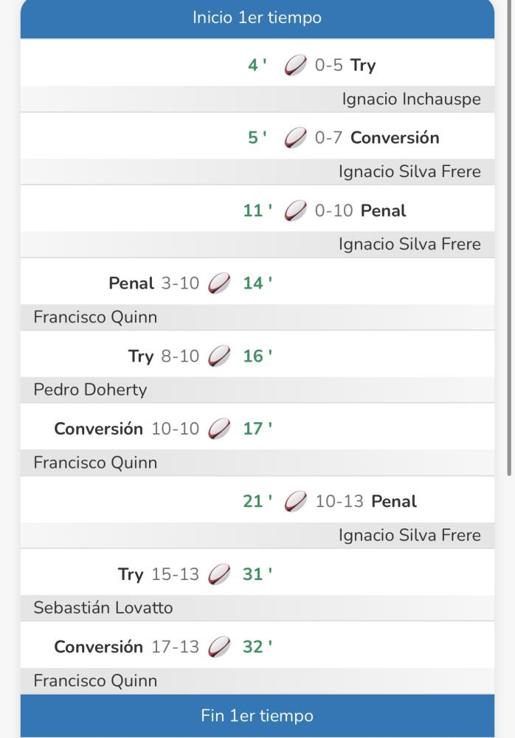Click the rugby ball beside 0-10 Penal

296,211
